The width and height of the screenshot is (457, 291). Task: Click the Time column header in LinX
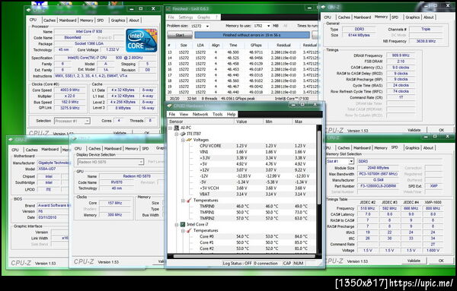click(233, 46)
